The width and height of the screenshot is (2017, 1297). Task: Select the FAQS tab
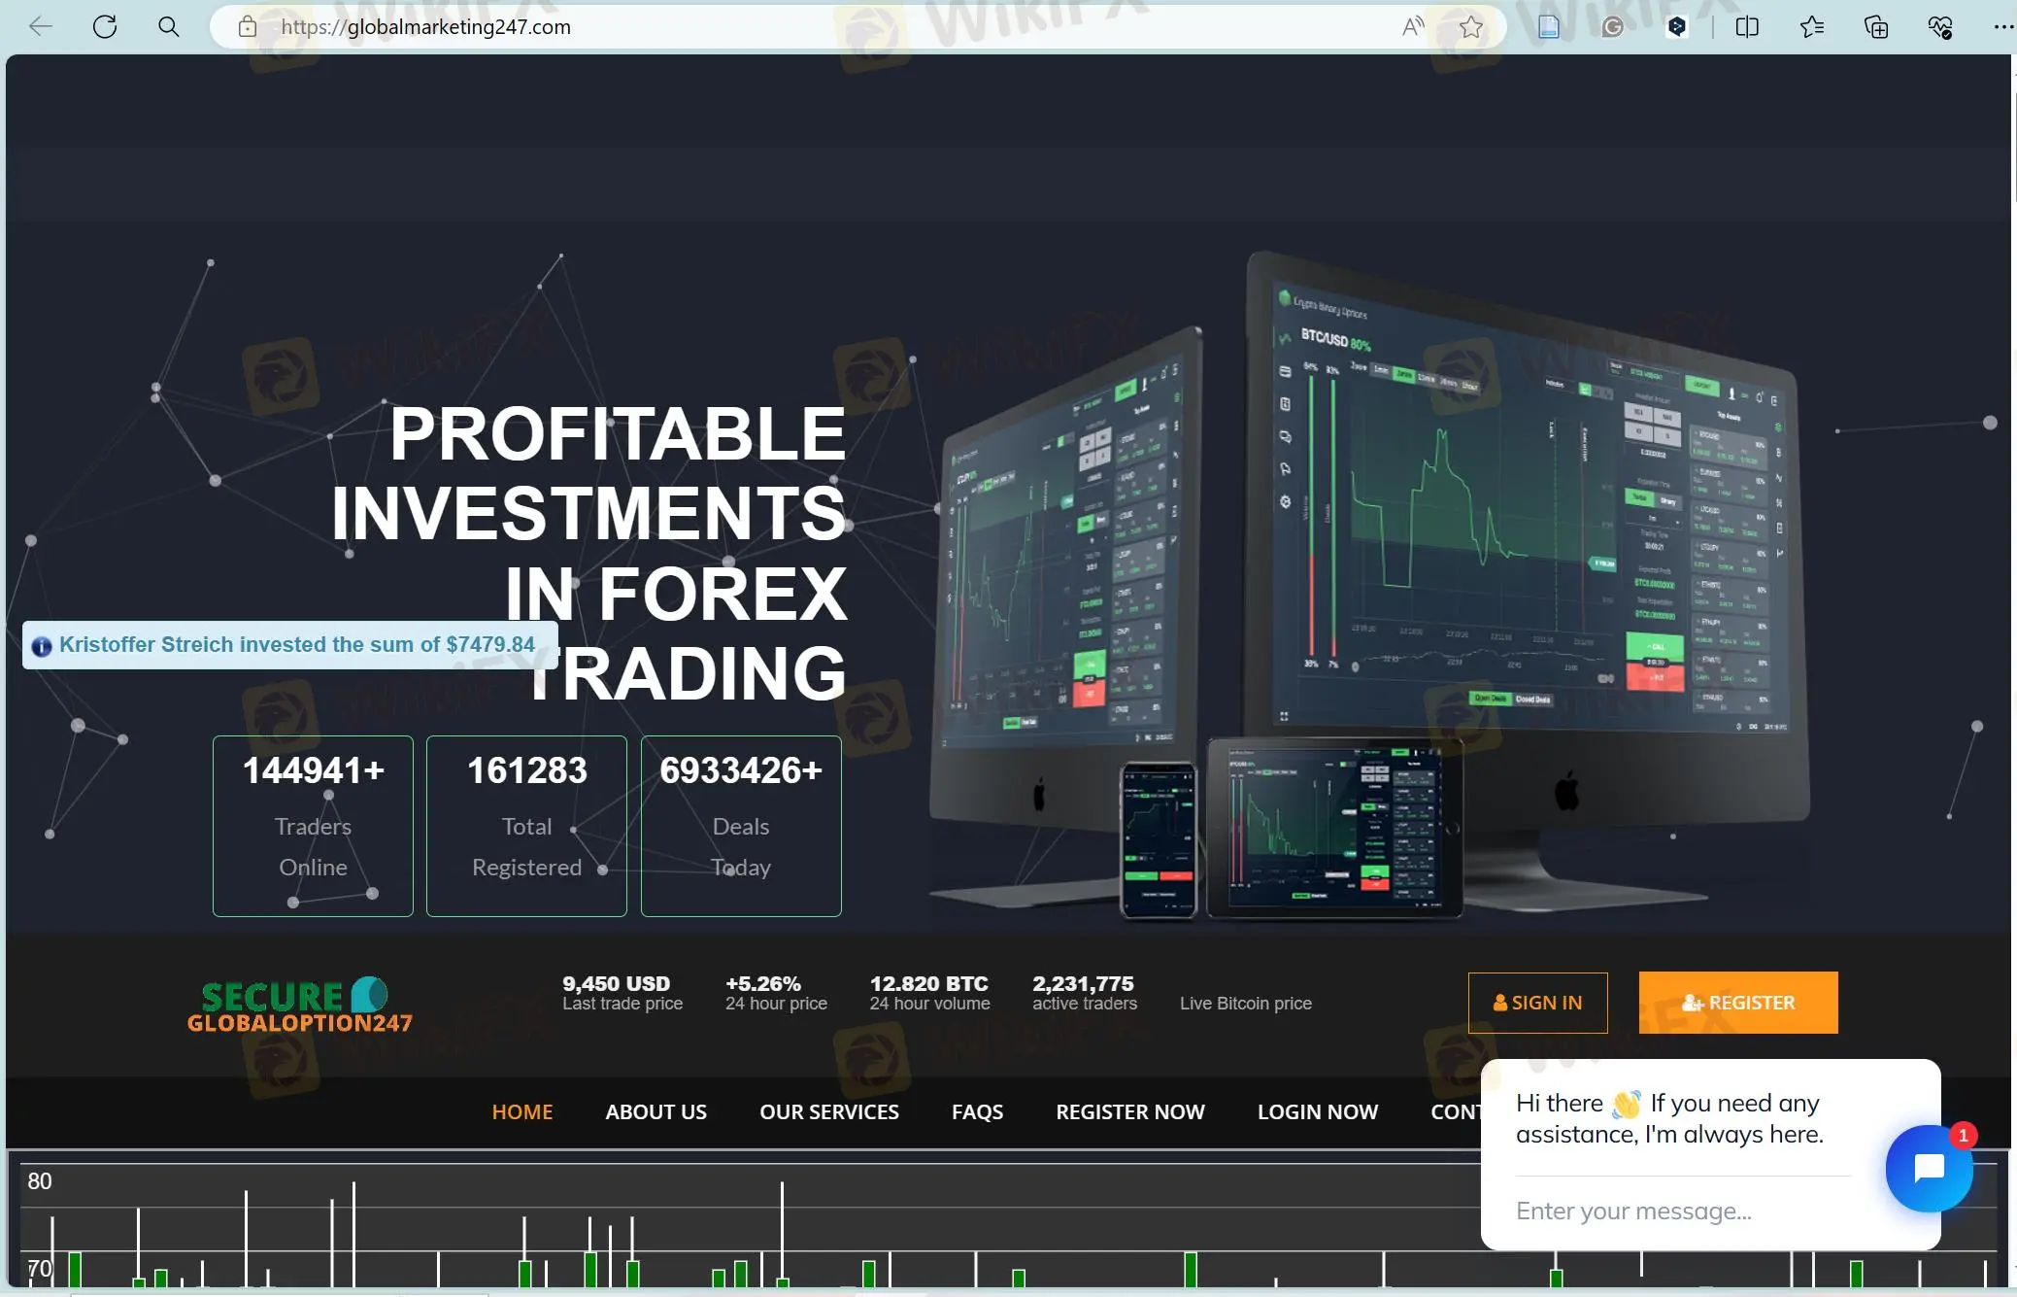[x=976, y=1110]
